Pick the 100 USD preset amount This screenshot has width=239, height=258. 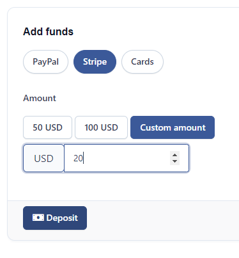(x=101, y=127)
